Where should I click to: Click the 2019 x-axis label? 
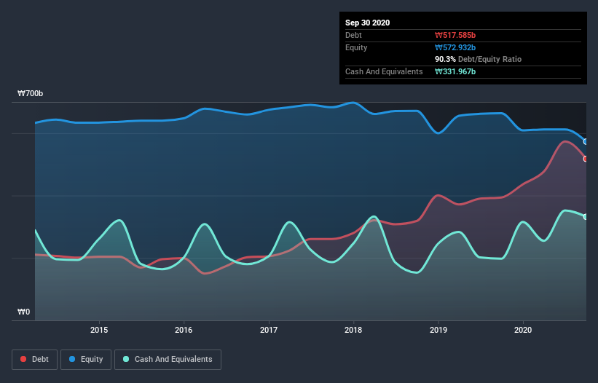[438, 330]
